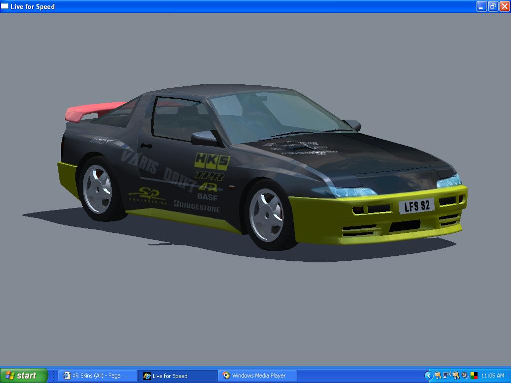Screen dimensions: 511x383
Task: Click the speaker volume tray icon
Action: point(465,375)
